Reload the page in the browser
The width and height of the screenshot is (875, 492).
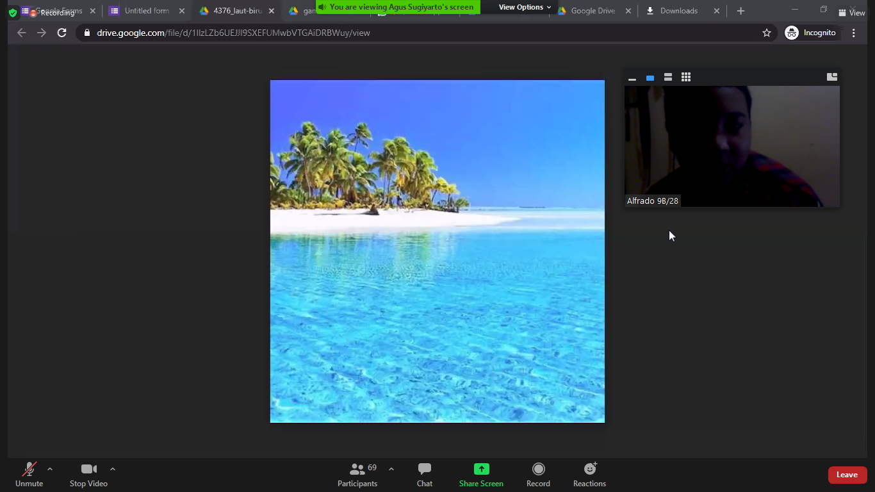(x=62, y=33)
